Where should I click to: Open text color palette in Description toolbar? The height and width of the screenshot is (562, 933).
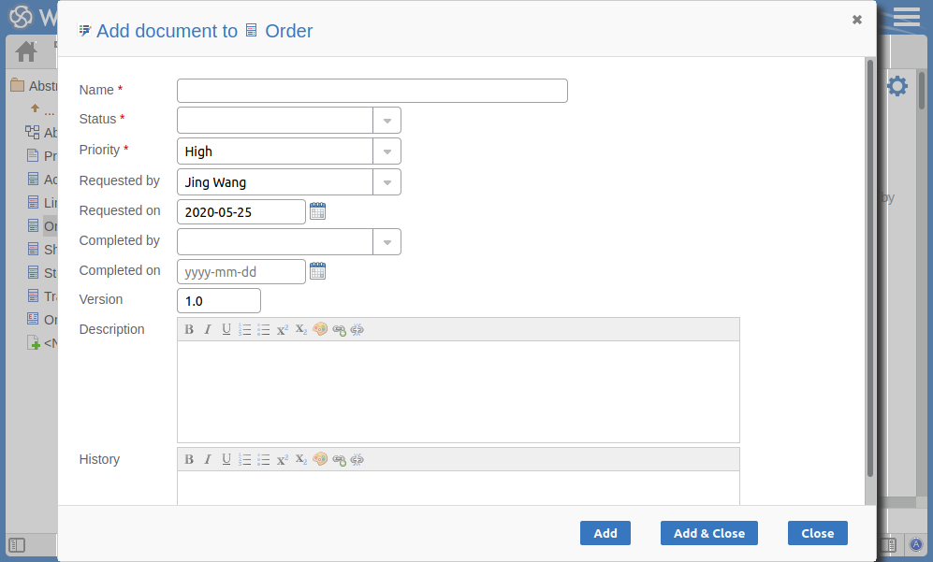coord(320,329)
